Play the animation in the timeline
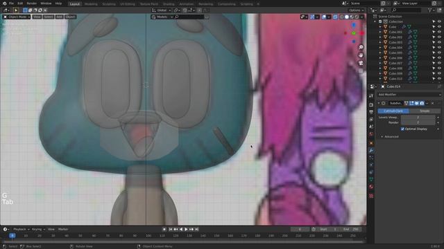This screenshot has width=444, height=249. pos(186,229)
